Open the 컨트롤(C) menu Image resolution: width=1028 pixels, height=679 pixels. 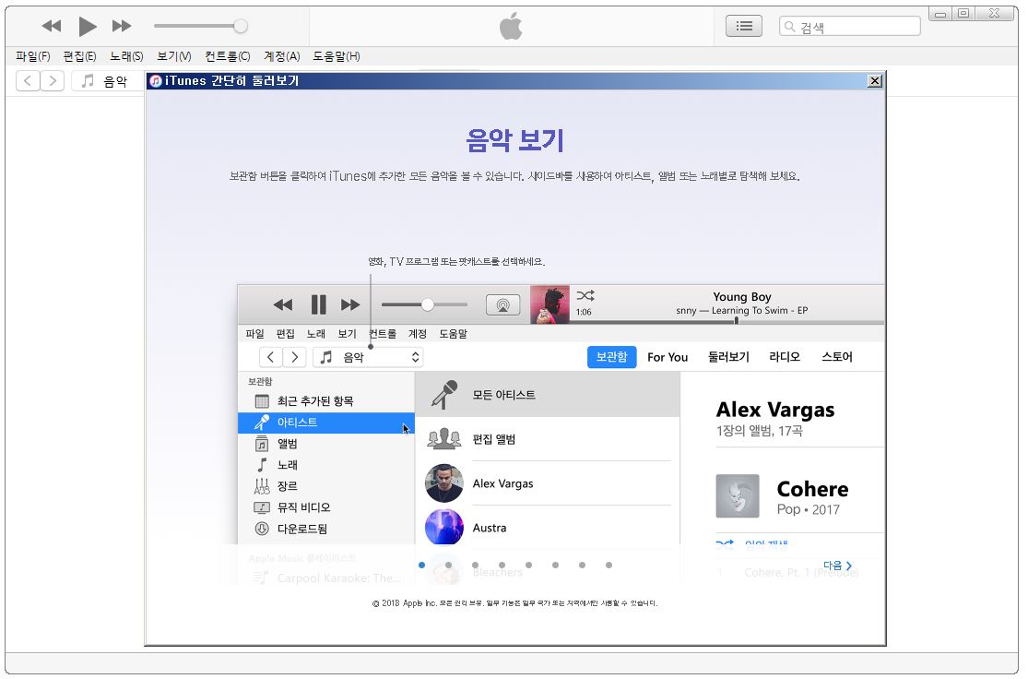click(227, 56)
